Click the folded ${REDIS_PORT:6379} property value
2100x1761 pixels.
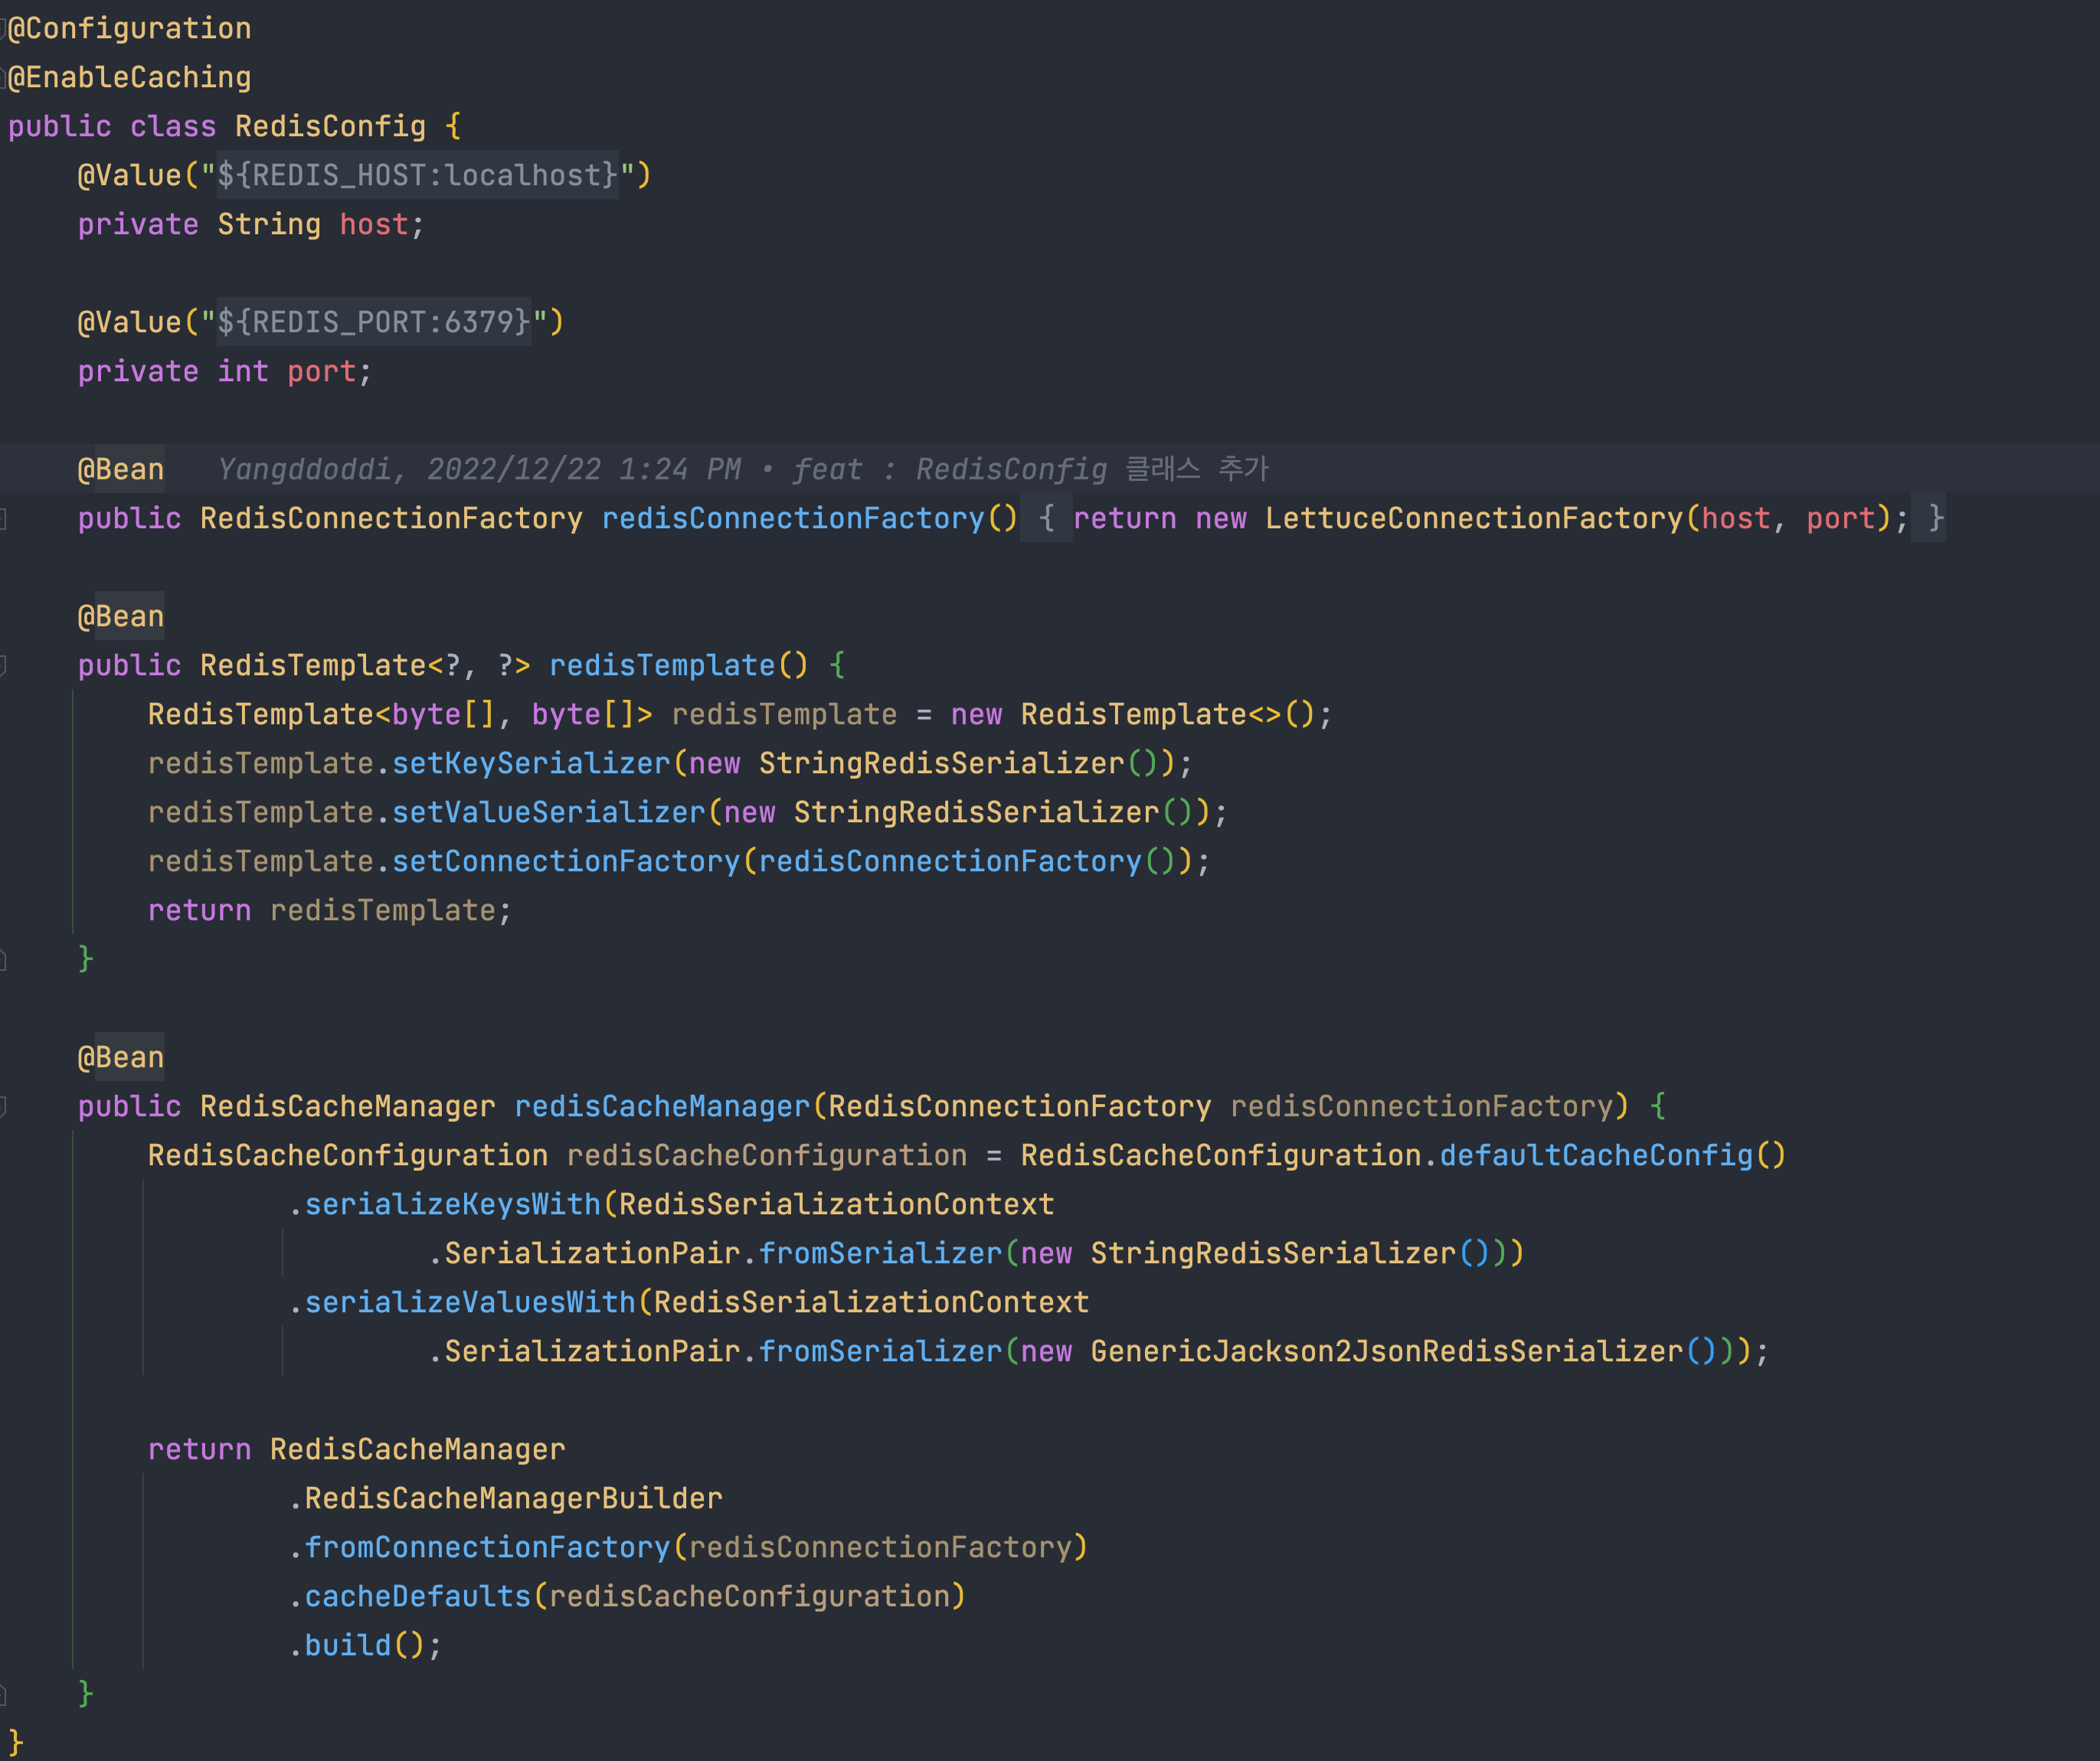373,322
